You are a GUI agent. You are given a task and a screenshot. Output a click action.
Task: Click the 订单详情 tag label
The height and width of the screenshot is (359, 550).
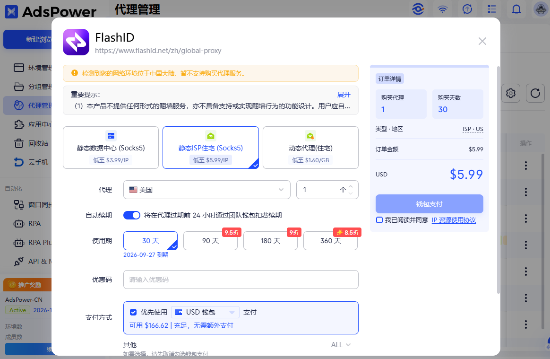coord(390,79)
